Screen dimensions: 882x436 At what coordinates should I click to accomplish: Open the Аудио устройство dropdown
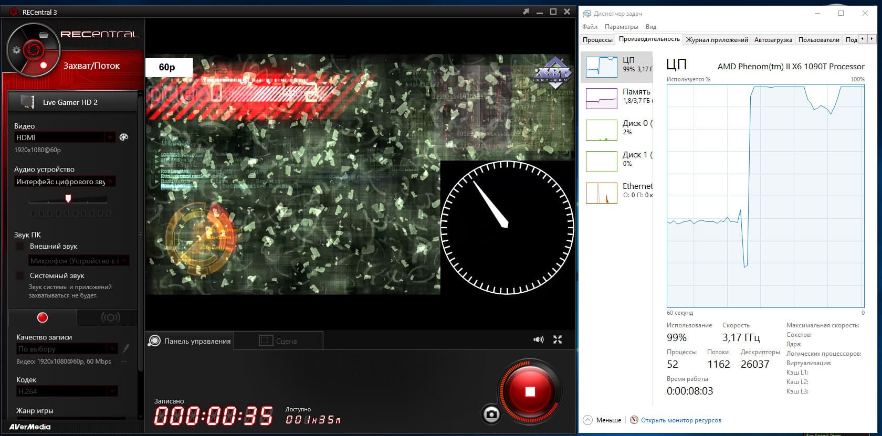point(65,182)
